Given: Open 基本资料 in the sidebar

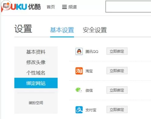Looking at the screenshot, I should 36,52.
